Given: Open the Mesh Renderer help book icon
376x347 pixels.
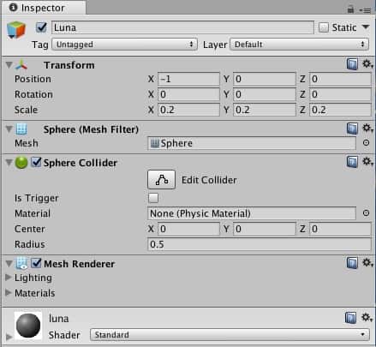Looking at the screenshot, I should 352,263.
